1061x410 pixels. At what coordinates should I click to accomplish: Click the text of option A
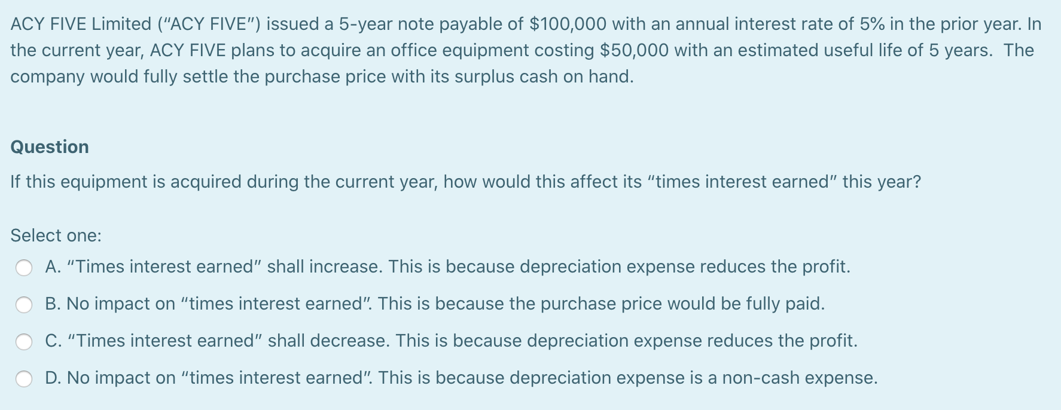pos(447,268)
